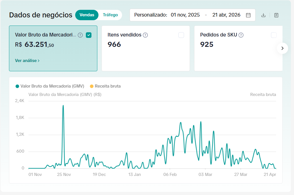Open the calendar date picker icon
The image size is (294, 195).
(248, 15)
